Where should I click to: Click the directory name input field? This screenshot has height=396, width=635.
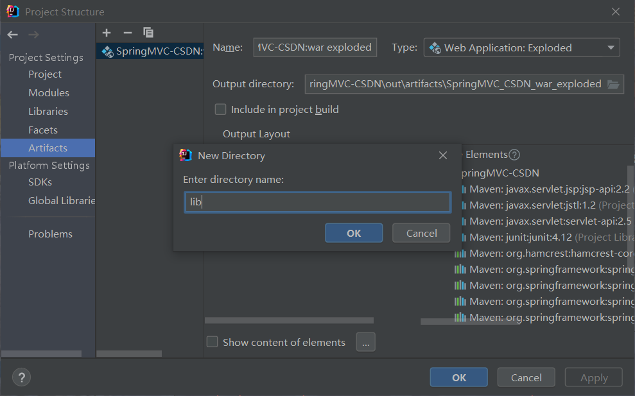tap(317, 202)
